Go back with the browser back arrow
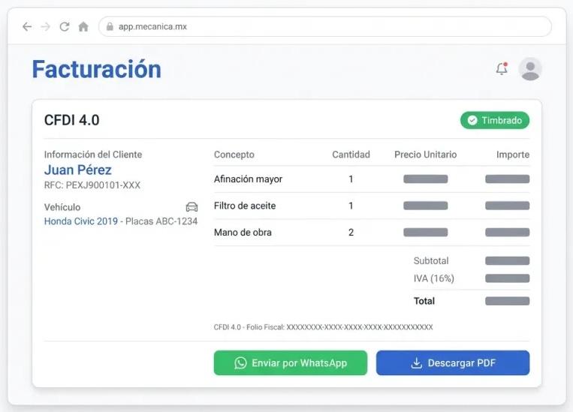Viewport: 573px width, 412px height. click(x=27, y=27)
